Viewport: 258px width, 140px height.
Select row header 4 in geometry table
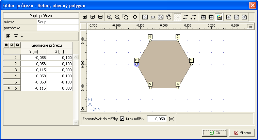click(x=12, y=76)
